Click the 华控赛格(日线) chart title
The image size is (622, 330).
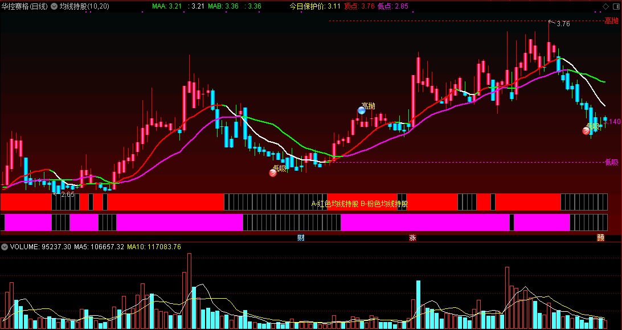point(24,6)
